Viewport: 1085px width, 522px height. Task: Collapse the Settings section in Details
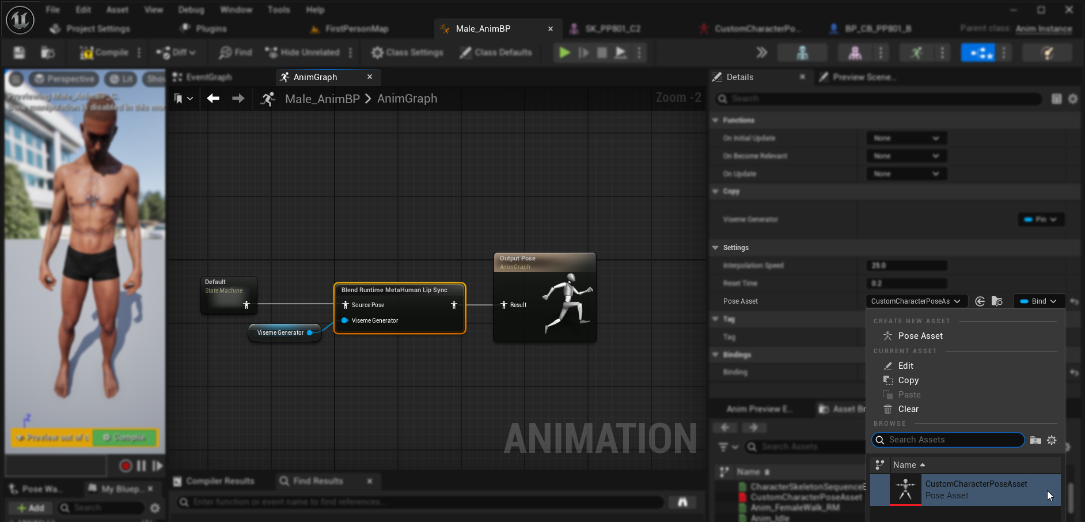[716, 247]
